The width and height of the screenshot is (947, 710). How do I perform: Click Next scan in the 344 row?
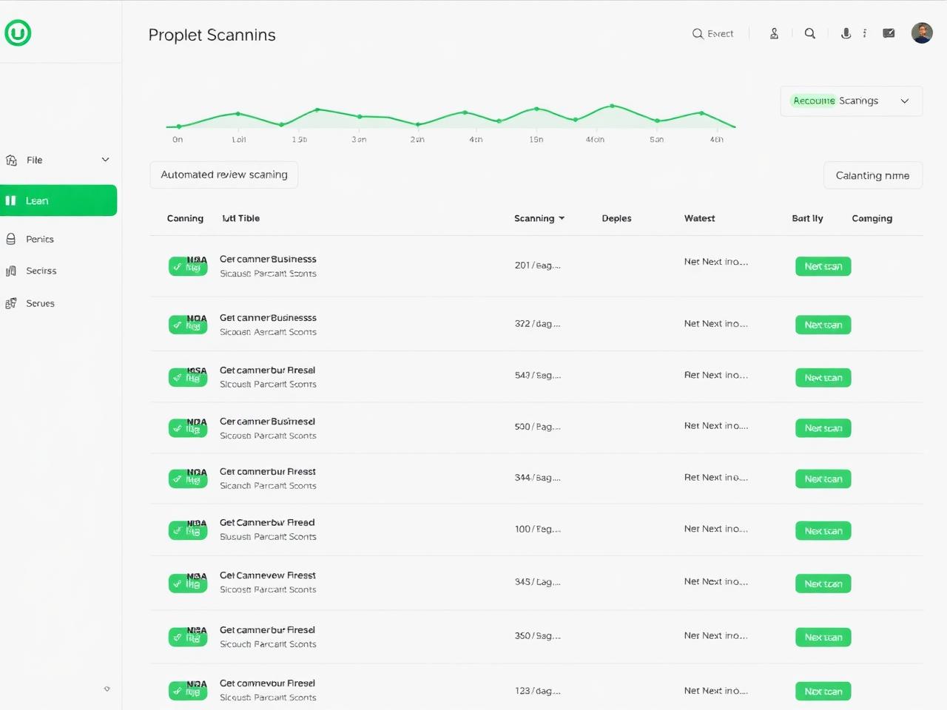[823, 479]
